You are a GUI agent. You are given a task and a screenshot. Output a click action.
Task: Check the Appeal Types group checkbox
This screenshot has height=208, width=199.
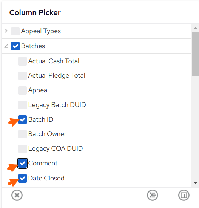[x=15, y=31]
